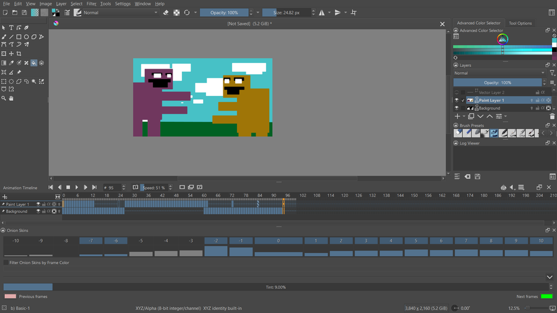Image resolution: width=557 pixels, height=313 pixels.
Task: Add a new layer with plus button
Action: pos(457,116)
